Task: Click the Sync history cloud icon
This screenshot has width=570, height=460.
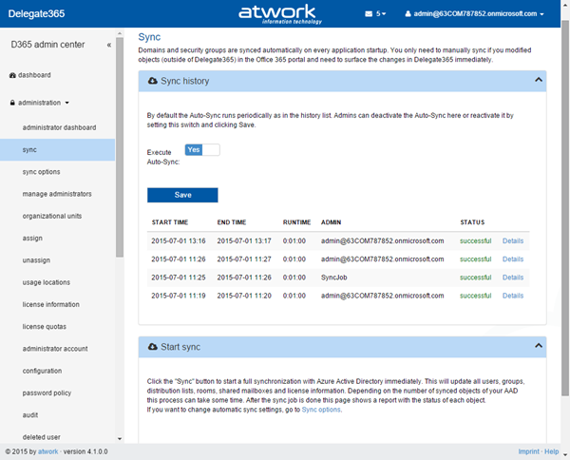Action: [x=152, y=82]
